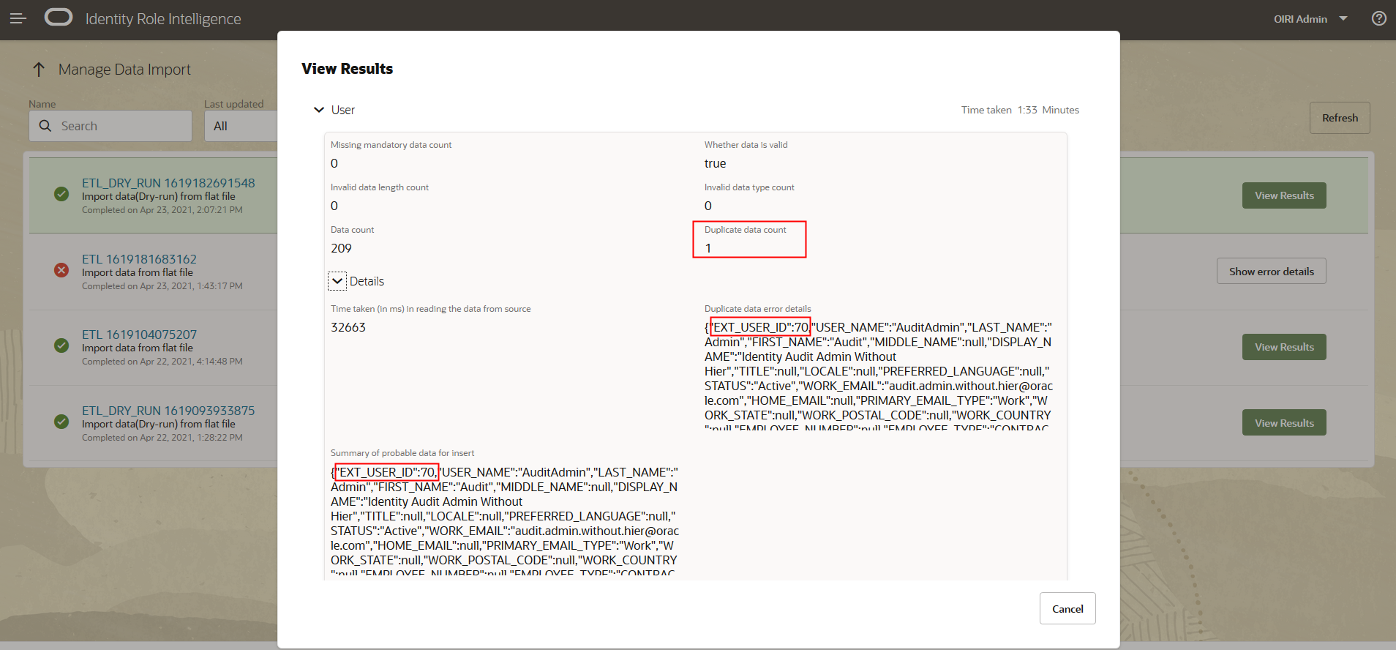Click the reading time value 32663
The height and width of the screenshot is (650, 1396).
click(348, 327)
